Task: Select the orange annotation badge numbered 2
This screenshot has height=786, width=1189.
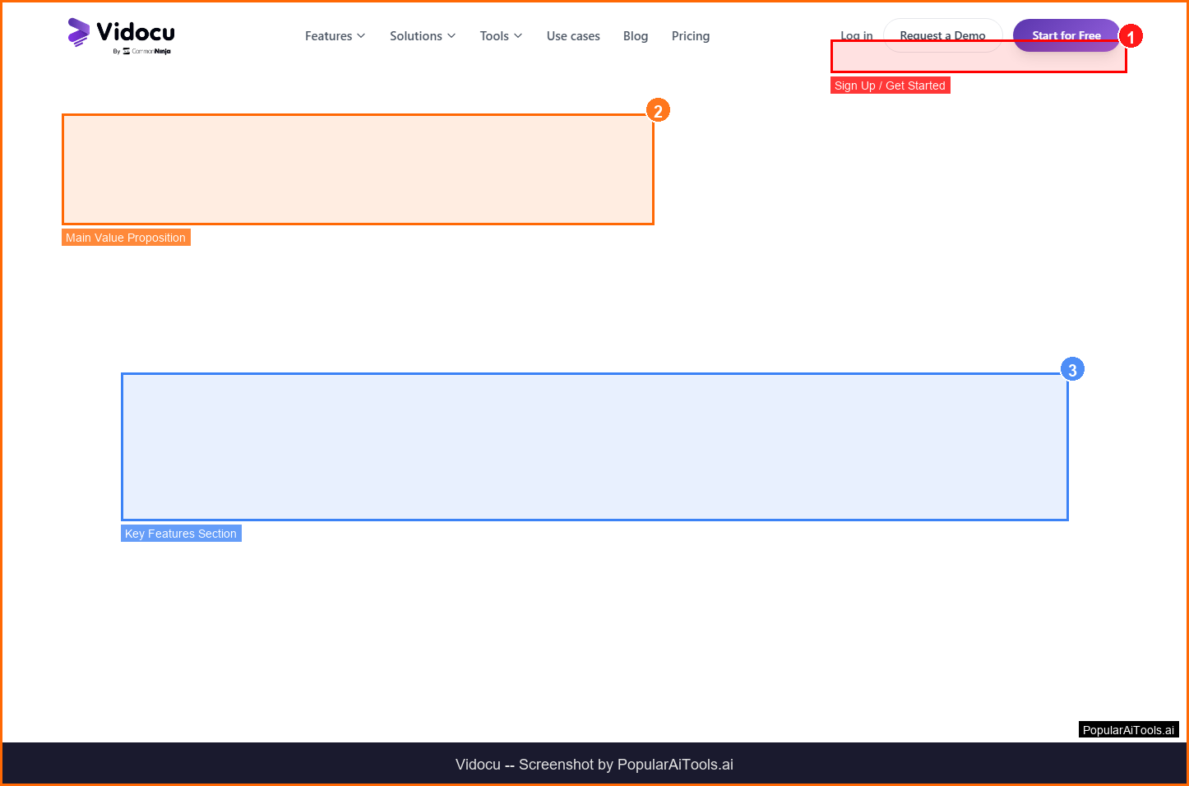Action: tap(658, 111)
